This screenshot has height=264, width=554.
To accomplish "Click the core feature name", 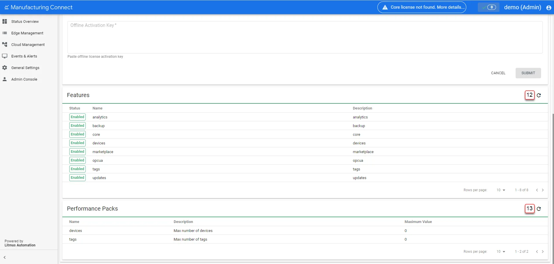I will pyautogui.click(x=96, y=135).
